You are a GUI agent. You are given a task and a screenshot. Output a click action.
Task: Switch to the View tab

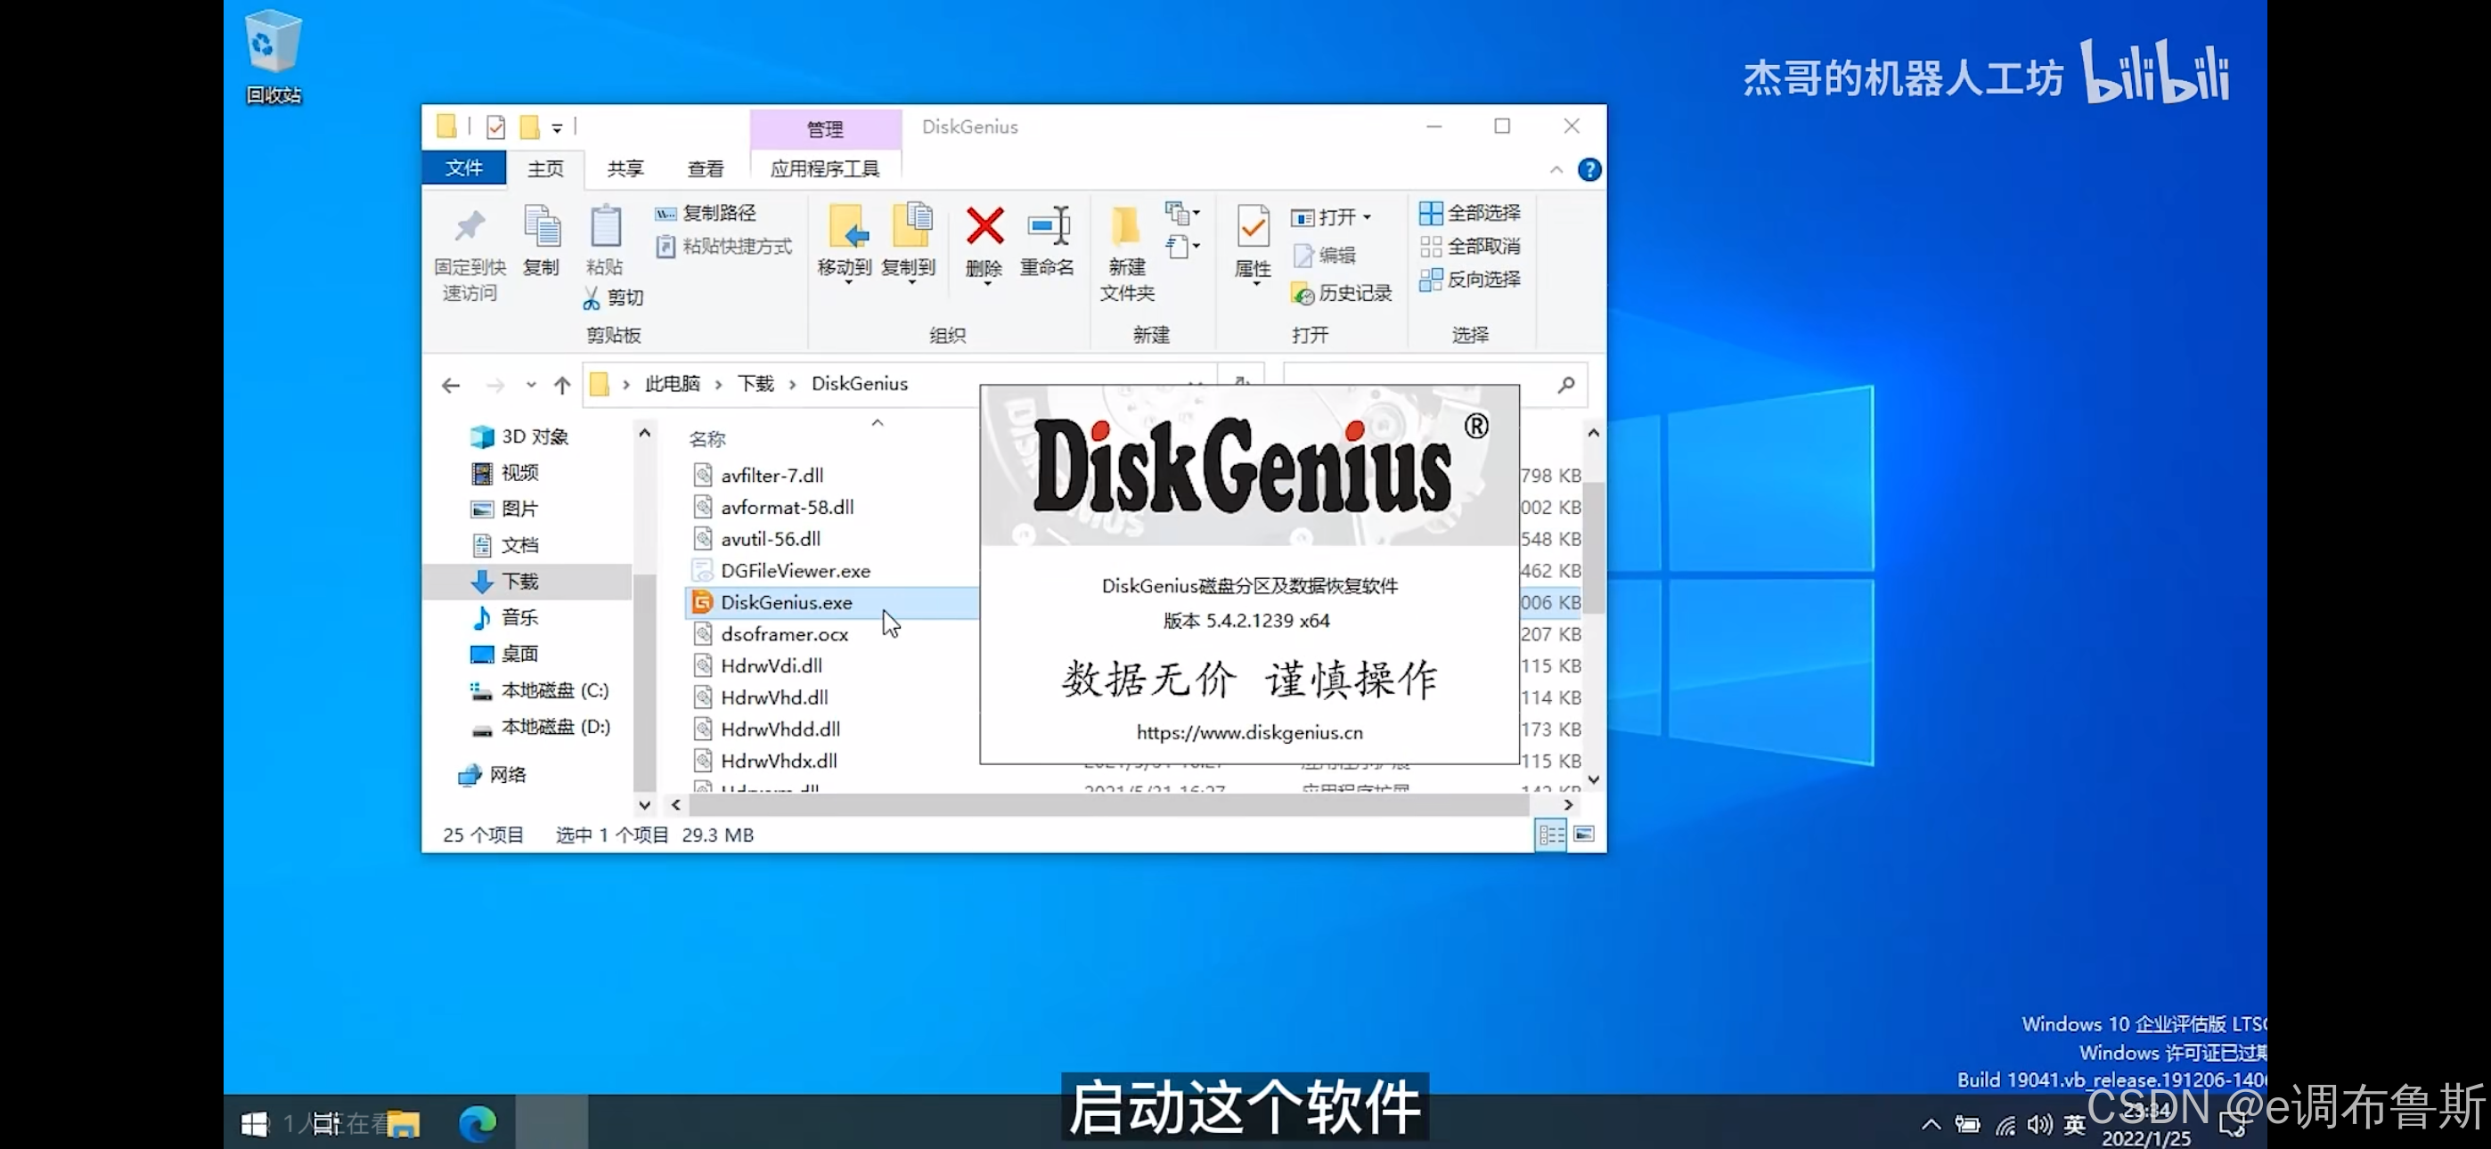point(706,169)
